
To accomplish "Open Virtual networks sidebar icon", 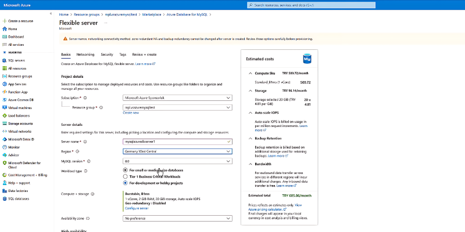I will (5, 132).
